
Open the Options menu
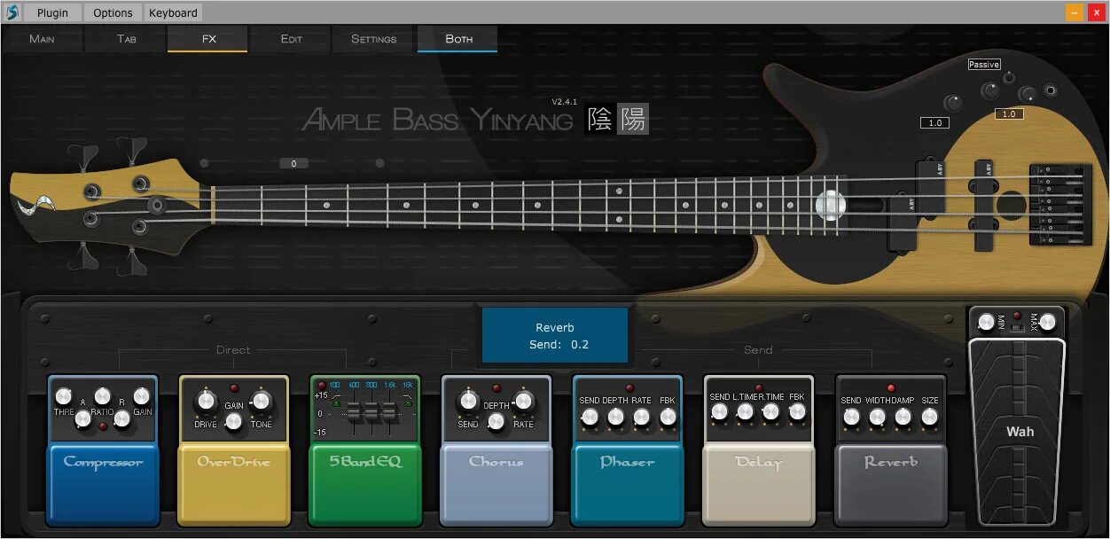pos(112,12)
